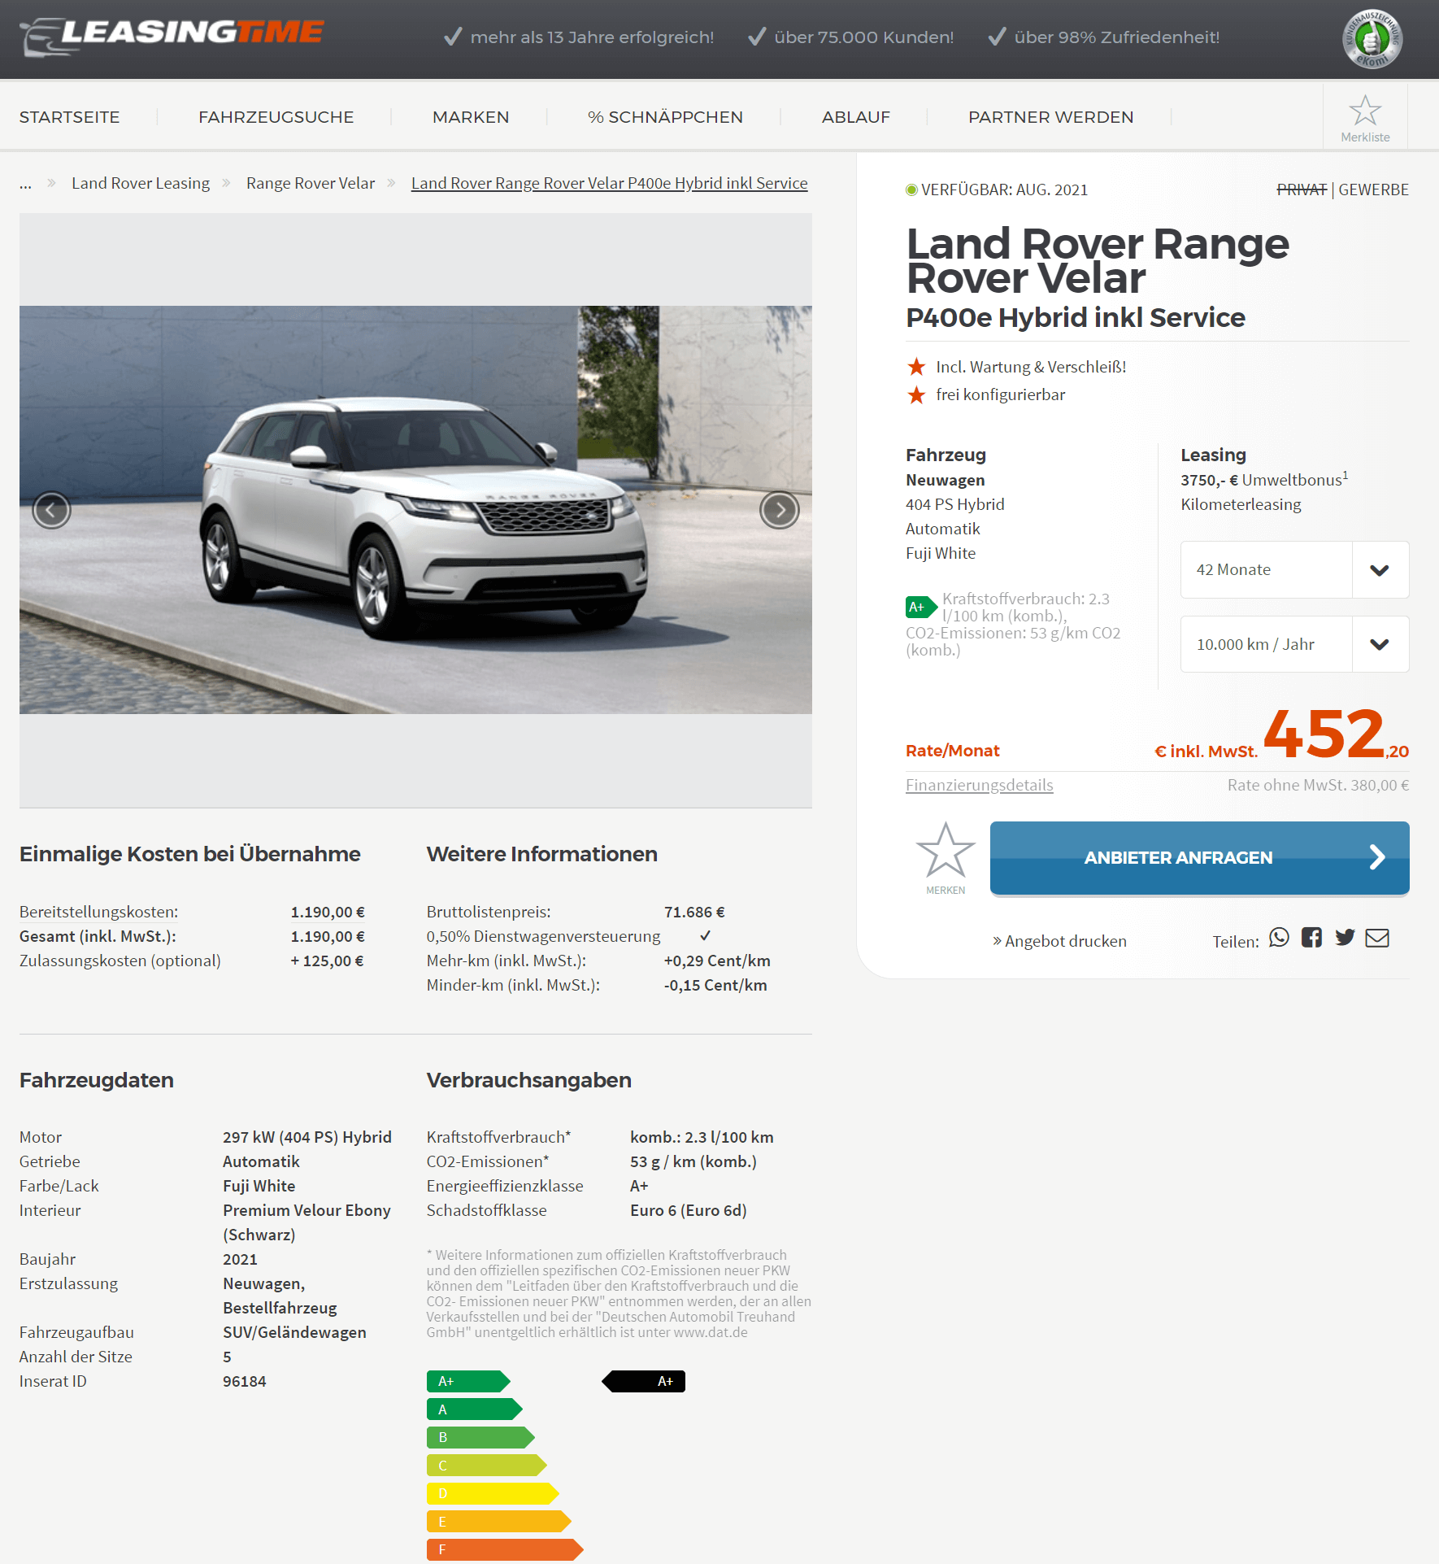Open the Finanzierungsdetails link
The width and height of the screenshot is (1439, 1564).
(x=980, y=785)
